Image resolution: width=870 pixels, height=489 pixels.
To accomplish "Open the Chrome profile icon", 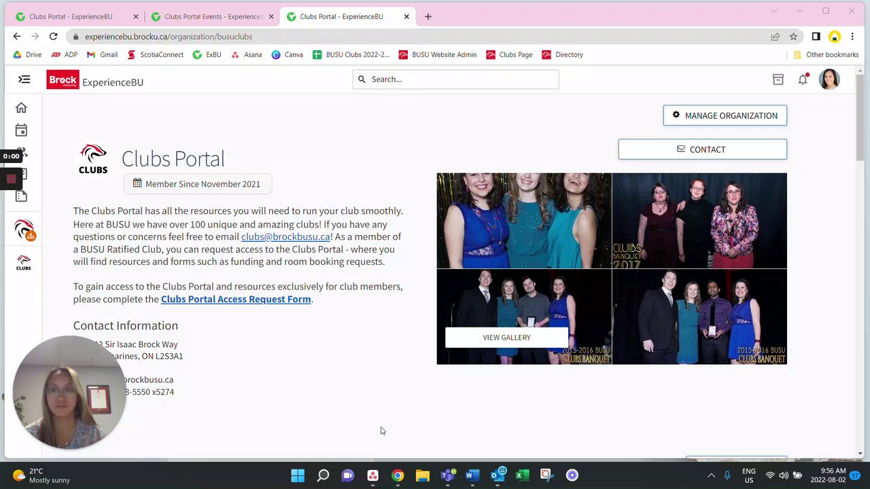I will [834, 37].
